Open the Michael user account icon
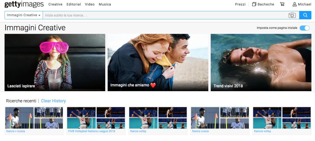The image size is (315, 141). 295,4
